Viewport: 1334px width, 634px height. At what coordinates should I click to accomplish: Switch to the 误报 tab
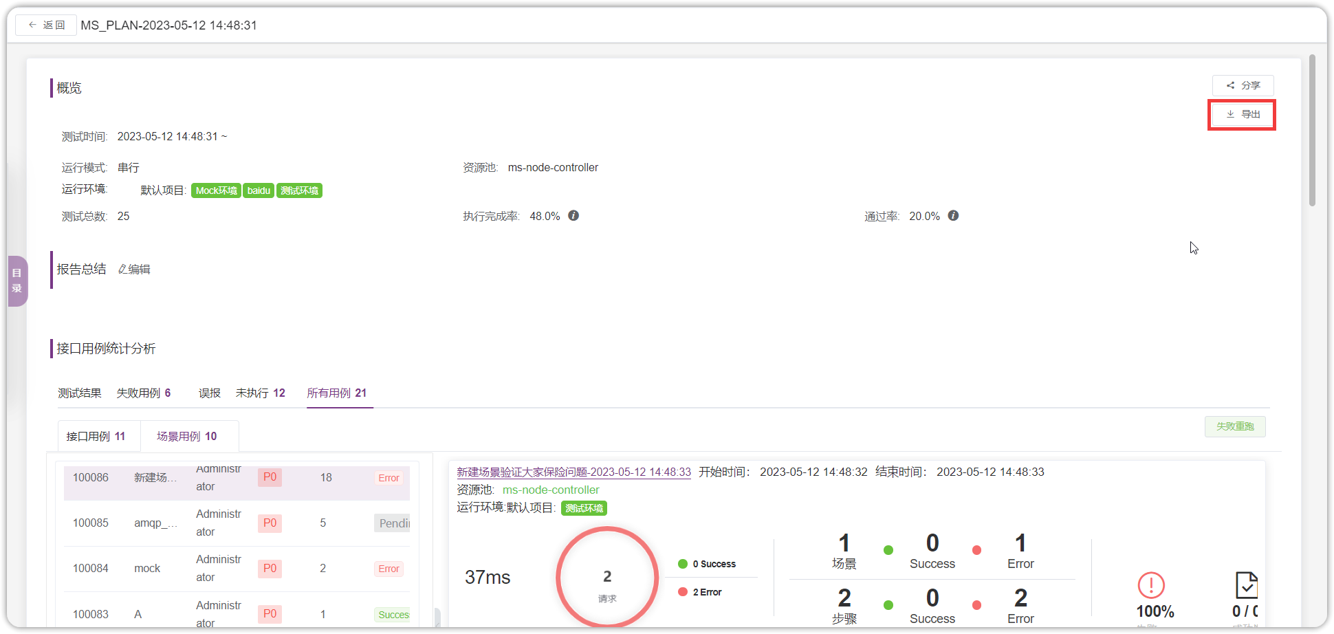coord(210,393)
